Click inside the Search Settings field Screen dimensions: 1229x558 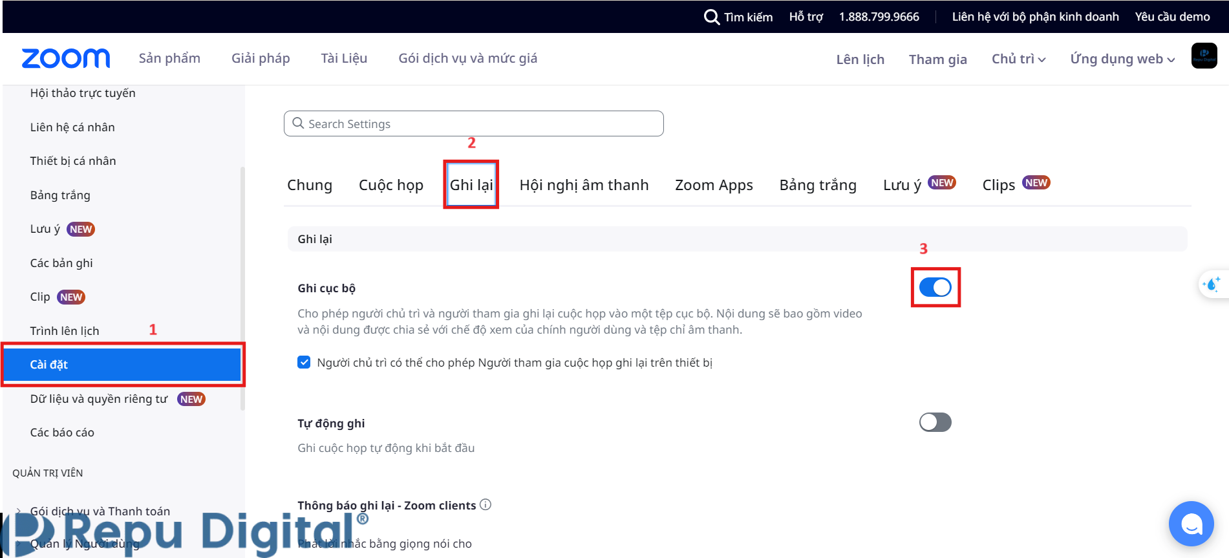pyautogui.click(x=473, y=123)
